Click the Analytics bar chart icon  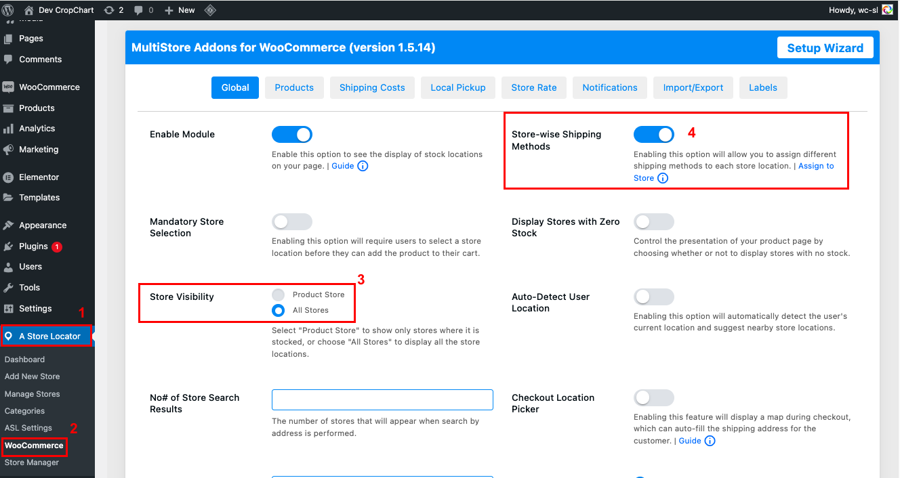coord(8,129)
